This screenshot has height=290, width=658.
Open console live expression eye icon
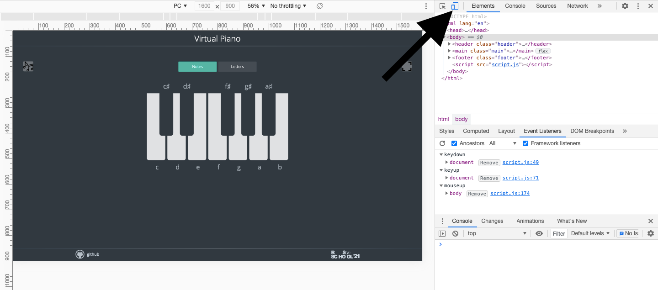pos(539,233)
